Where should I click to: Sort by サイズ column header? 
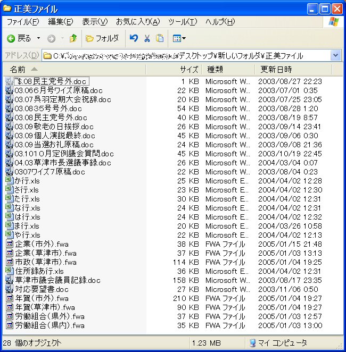click(188, 70)
